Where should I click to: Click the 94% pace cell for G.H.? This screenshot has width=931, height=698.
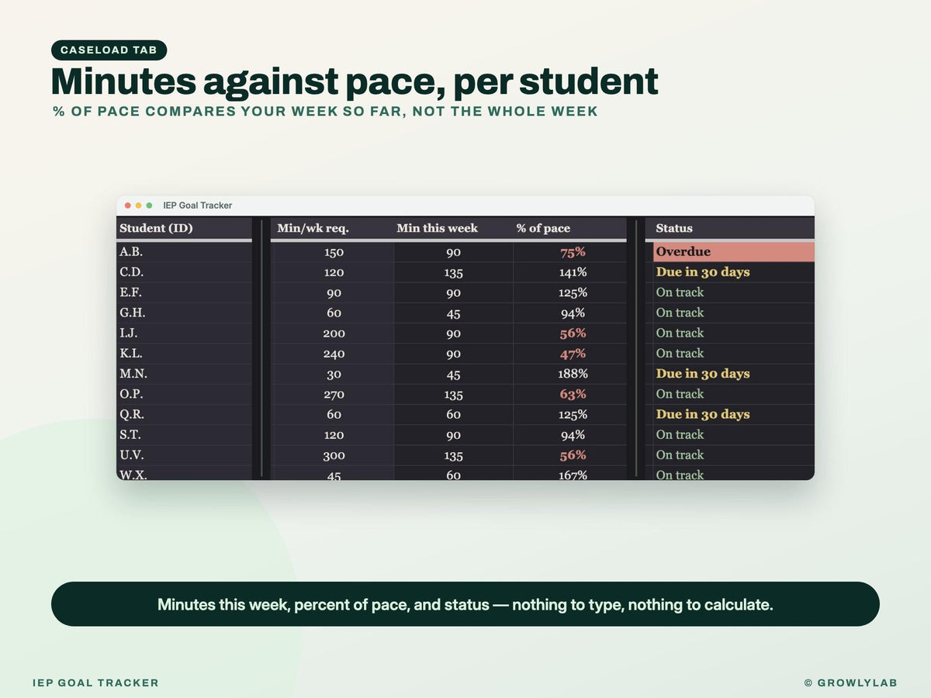(x=569, y=313)
